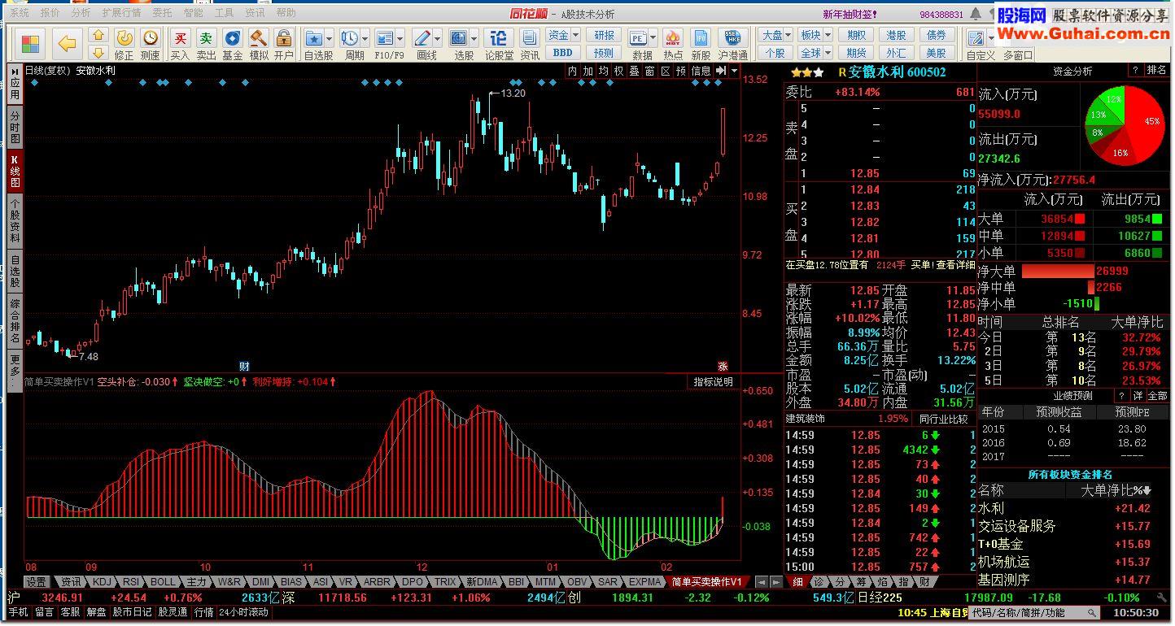Toggle the 信息 info panel button
Image resolution: width=1175 pixels, height=626 pixels.
pos(701,72)
